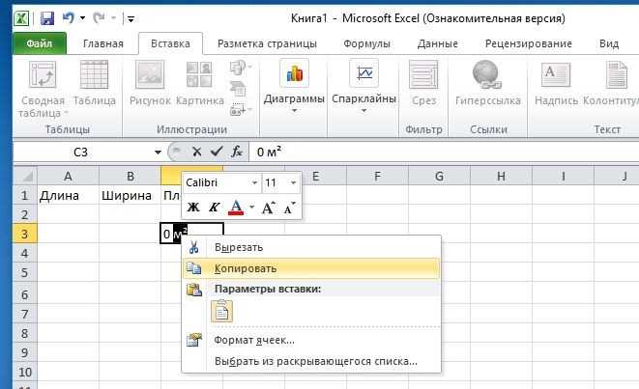The width and height of the screenshot is (639, 389).
Task: Click Decrease font size icon in mini toolbar
Action: 290,208
